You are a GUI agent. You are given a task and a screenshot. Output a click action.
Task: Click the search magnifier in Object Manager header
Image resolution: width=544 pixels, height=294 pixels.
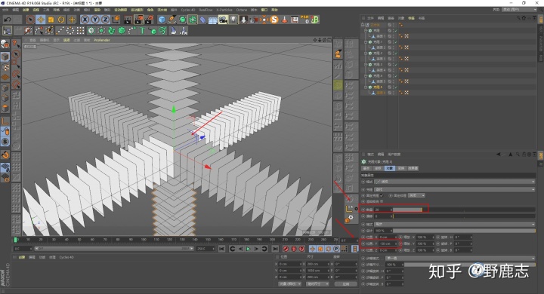(x=518, y=17)
